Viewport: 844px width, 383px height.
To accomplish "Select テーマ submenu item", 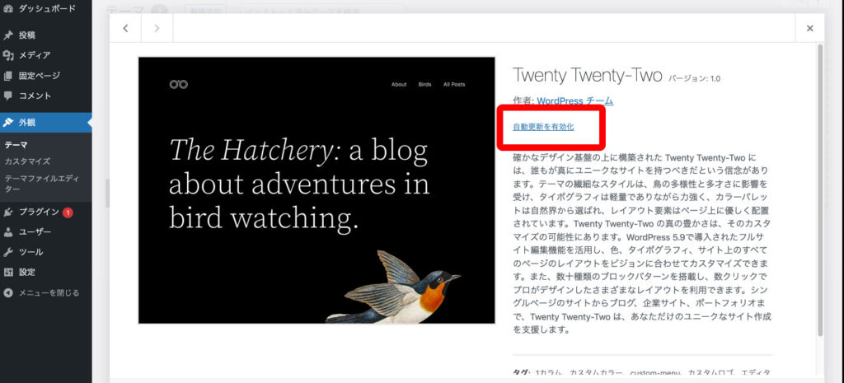I will (16, 145).
